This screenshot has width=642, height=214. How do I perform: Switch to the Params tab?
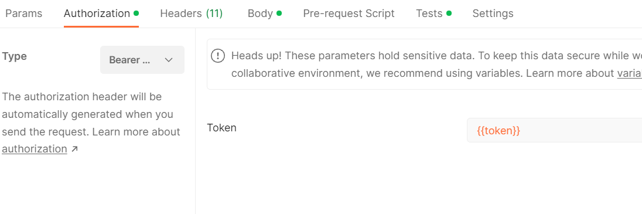click(x=24, y=13)
